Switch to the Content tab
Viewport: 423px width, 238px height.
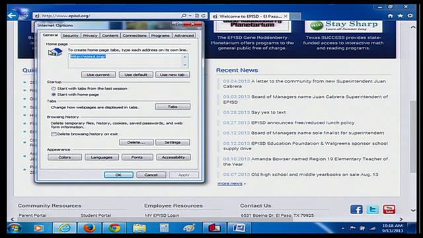[x=110, y=36]
